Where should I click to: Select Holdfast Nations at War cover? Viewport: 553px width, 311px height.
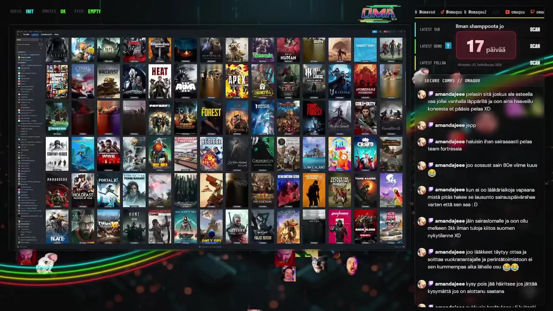click(83, 190)
